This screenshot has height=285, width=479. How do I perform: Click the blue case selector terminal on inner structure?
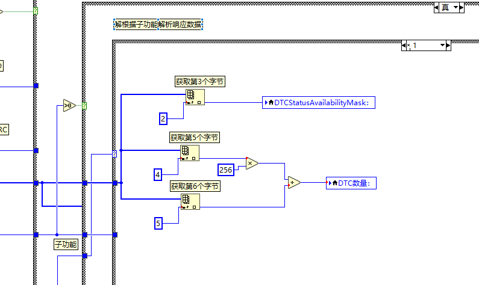coord(114,154)
